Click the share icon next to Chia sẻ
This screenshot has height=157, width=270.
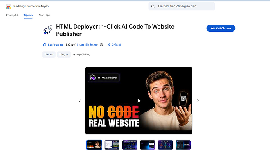coord(109,45)
